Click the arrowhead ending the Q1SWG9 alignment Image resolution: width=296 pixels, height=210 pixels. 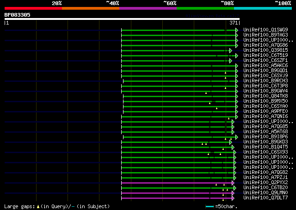pyautogui.click(x=237, y=30)
